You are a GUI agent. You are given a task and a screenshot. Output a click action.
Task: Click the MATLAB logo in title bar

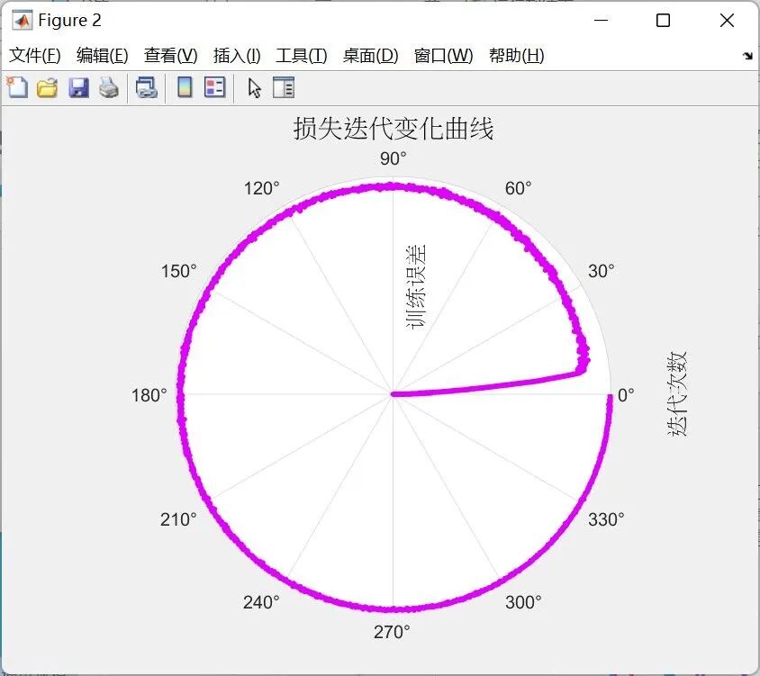coord(23,21)
